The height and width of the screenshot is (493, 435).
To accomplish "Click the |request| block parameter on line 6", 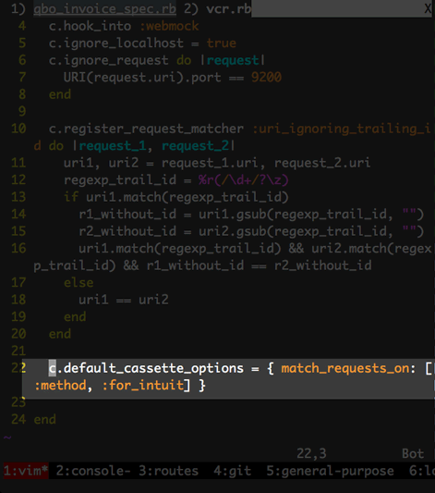I will pos(233,60).
